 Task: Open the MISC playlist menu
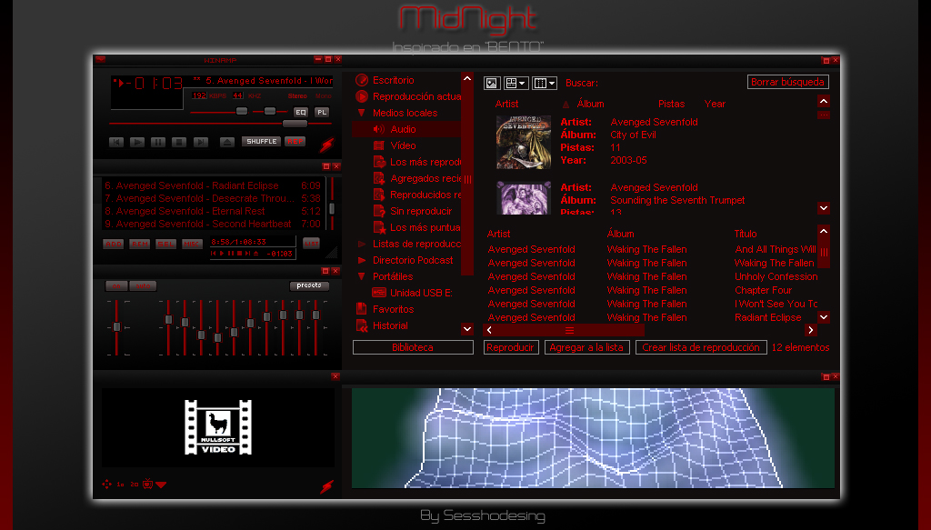click(192, 244)
